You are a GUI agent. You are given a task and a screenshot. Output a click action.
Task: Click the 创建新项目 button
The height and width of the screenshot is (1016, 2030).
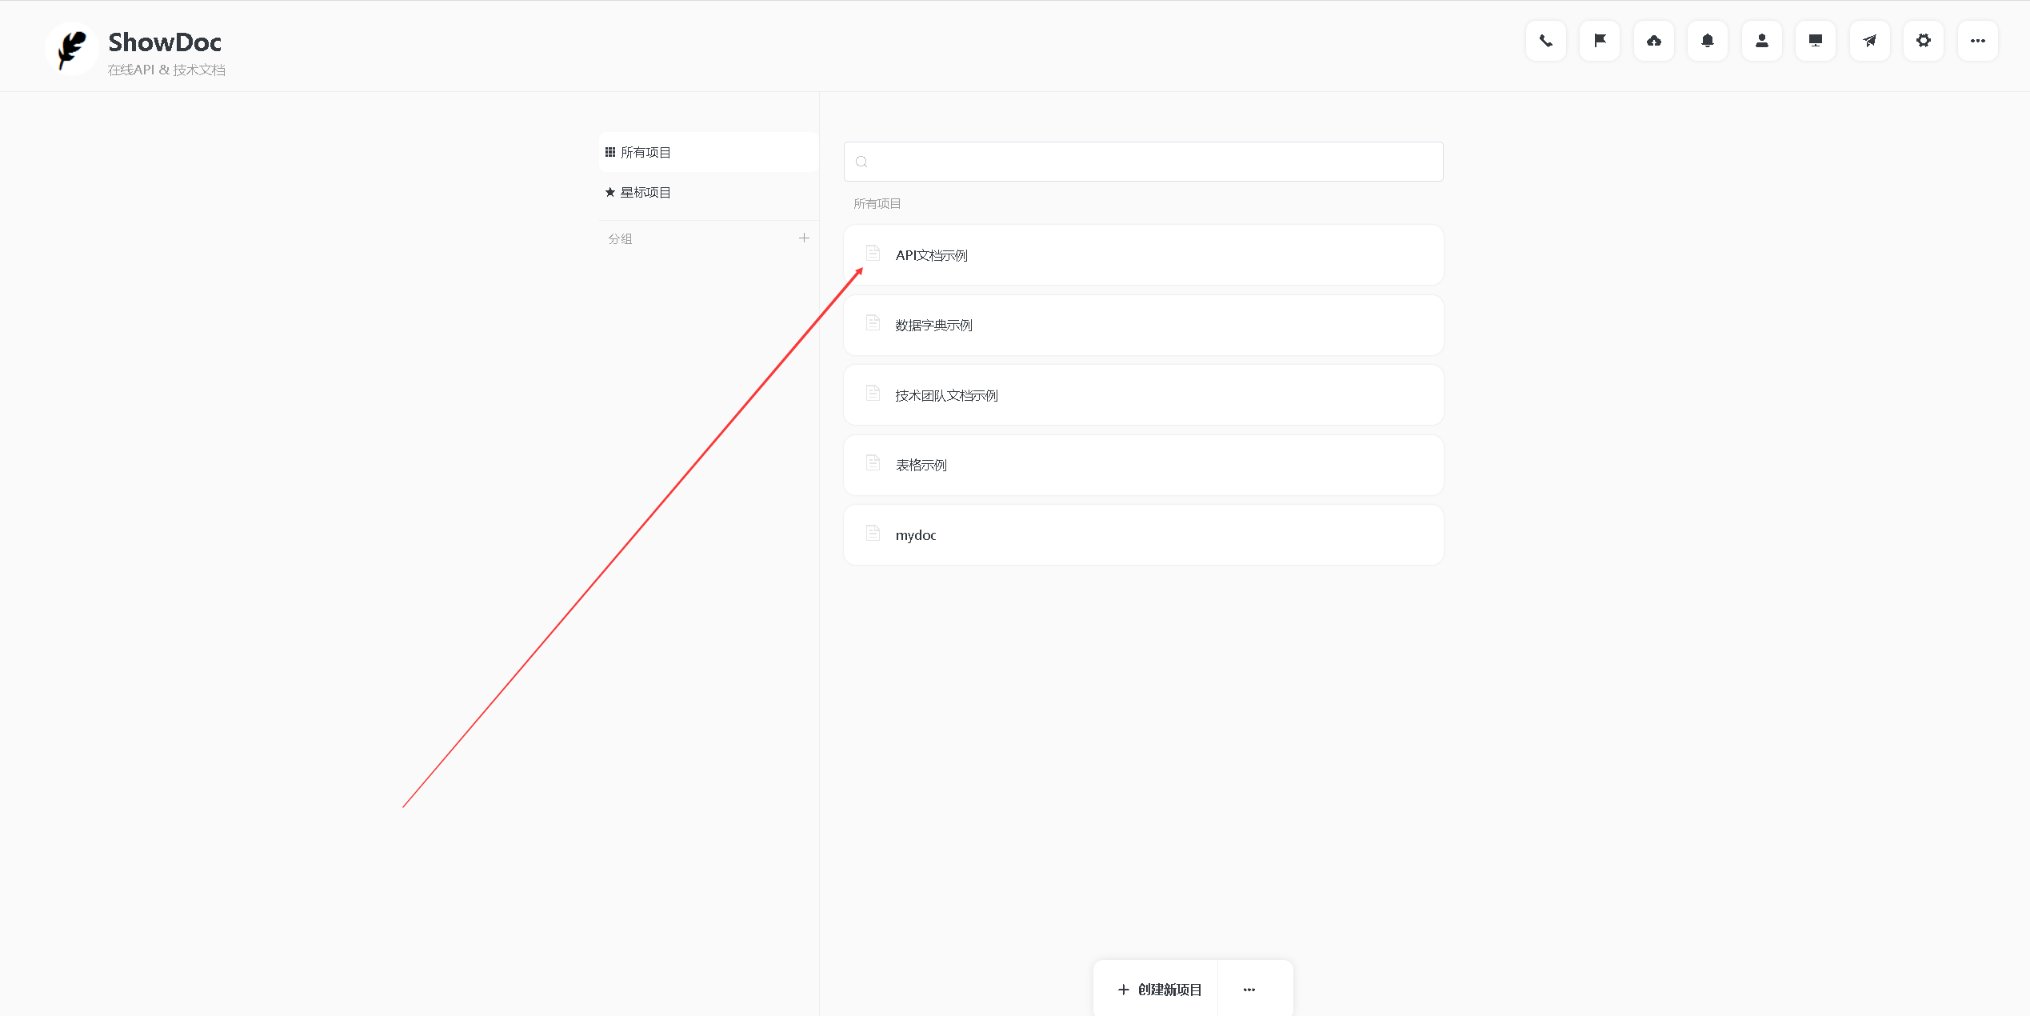(1159, 990)
